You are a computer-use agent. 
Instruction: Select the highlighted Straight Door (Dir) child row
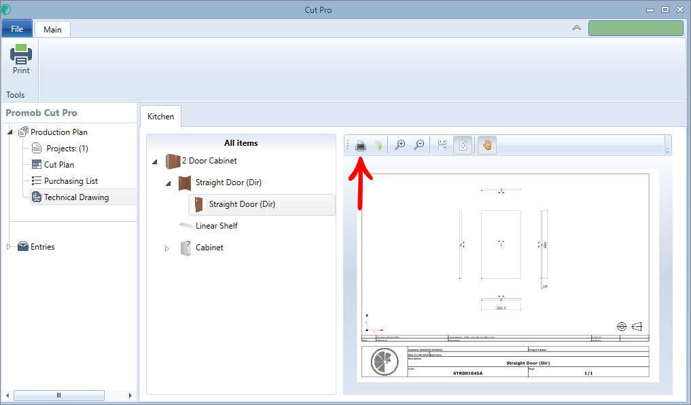coord(262,205)
